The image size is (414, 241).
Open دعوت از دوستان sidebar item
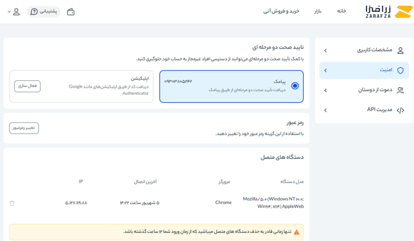click(364, 90)
